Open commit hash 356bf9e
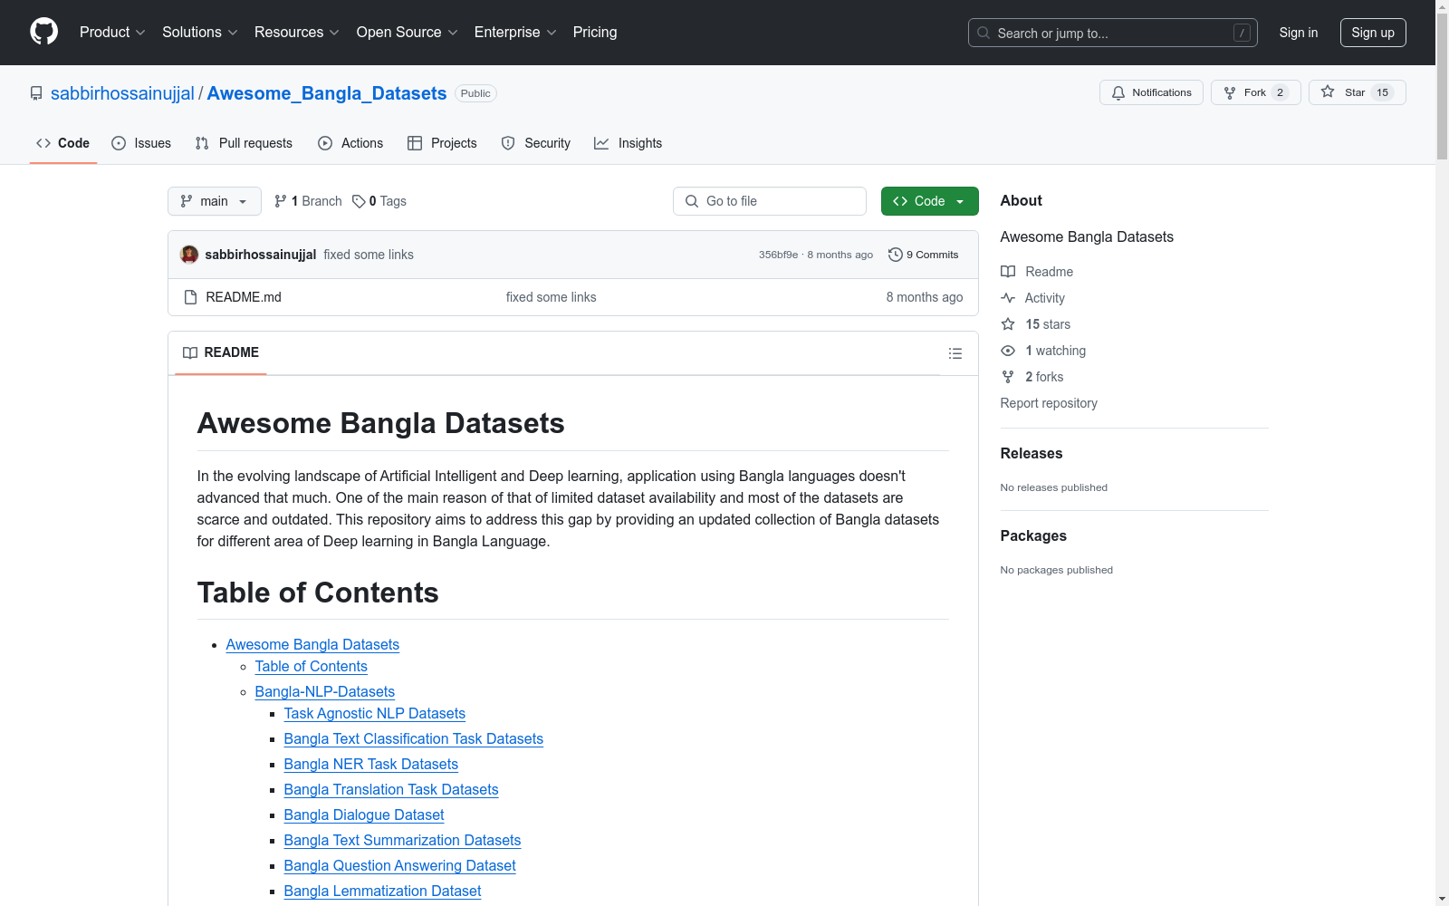Image resolution: width=1449 pixels, height=906 pixels. point(779,255)
